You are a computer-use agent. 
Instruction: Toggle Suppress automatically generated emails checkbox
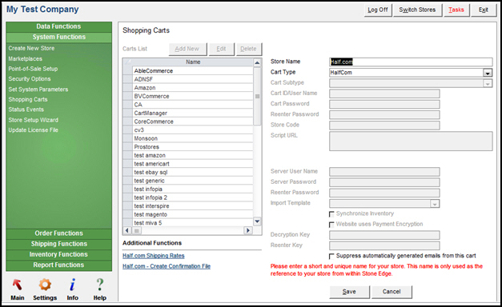(x=331, y=256)
